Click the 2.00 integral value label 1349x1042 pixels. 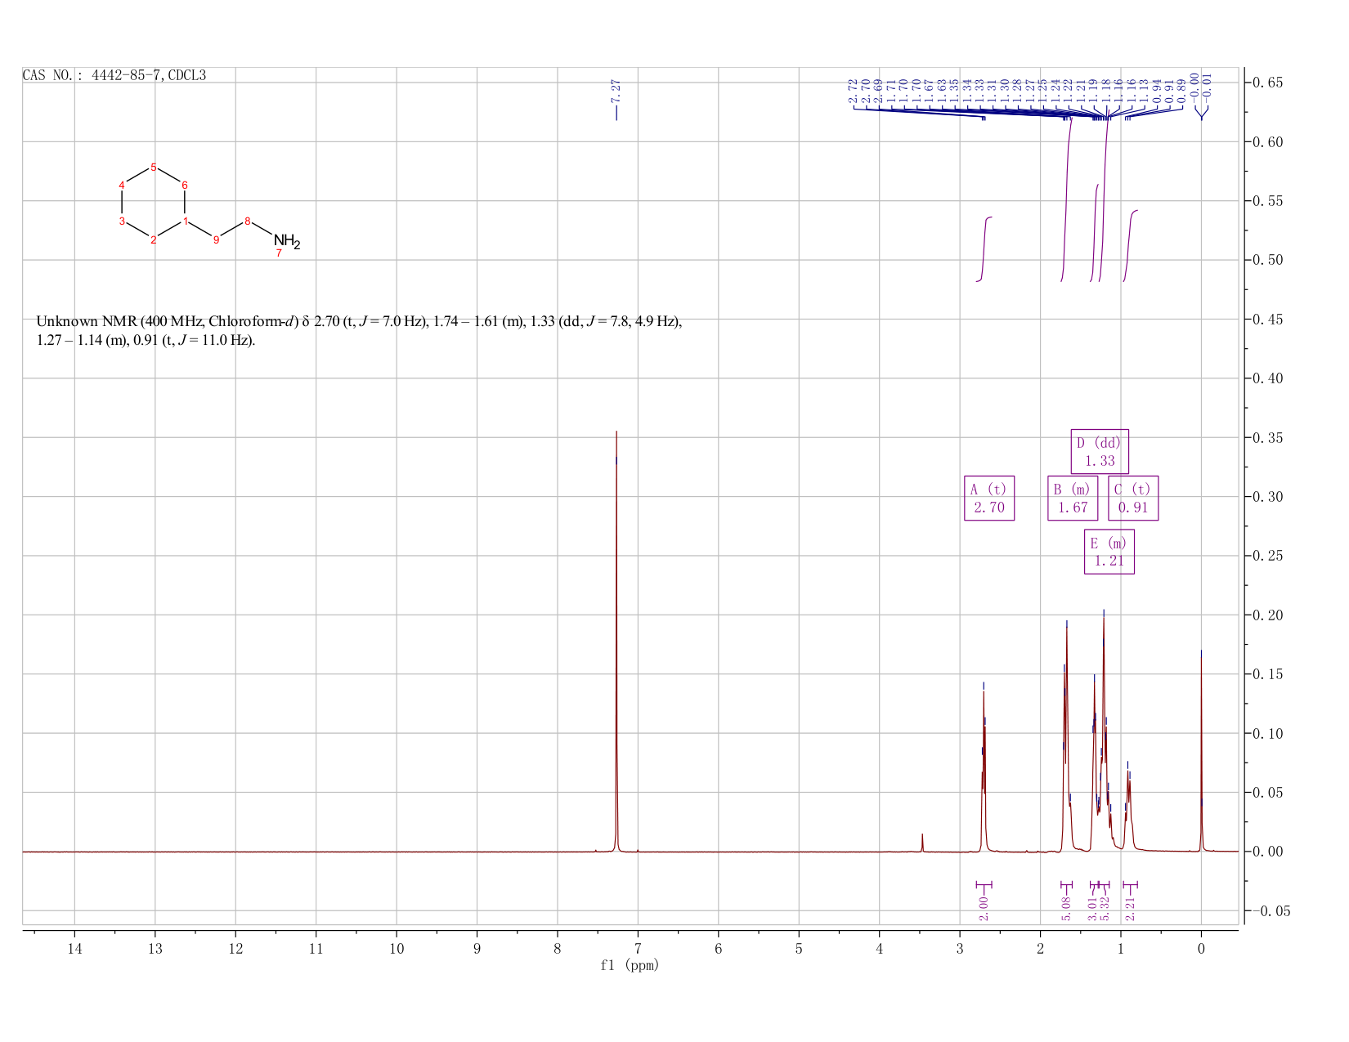tap(984, 909)
